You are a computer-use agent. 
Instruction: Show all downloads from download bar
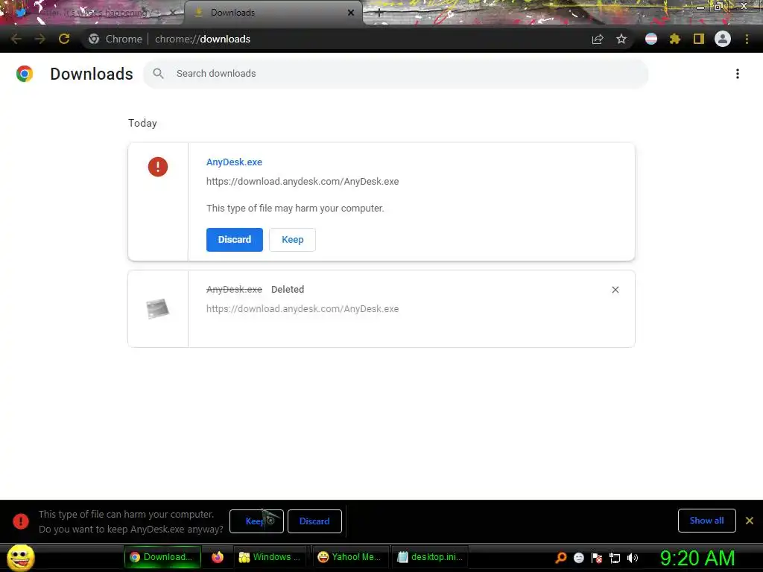tap(706, 521)
